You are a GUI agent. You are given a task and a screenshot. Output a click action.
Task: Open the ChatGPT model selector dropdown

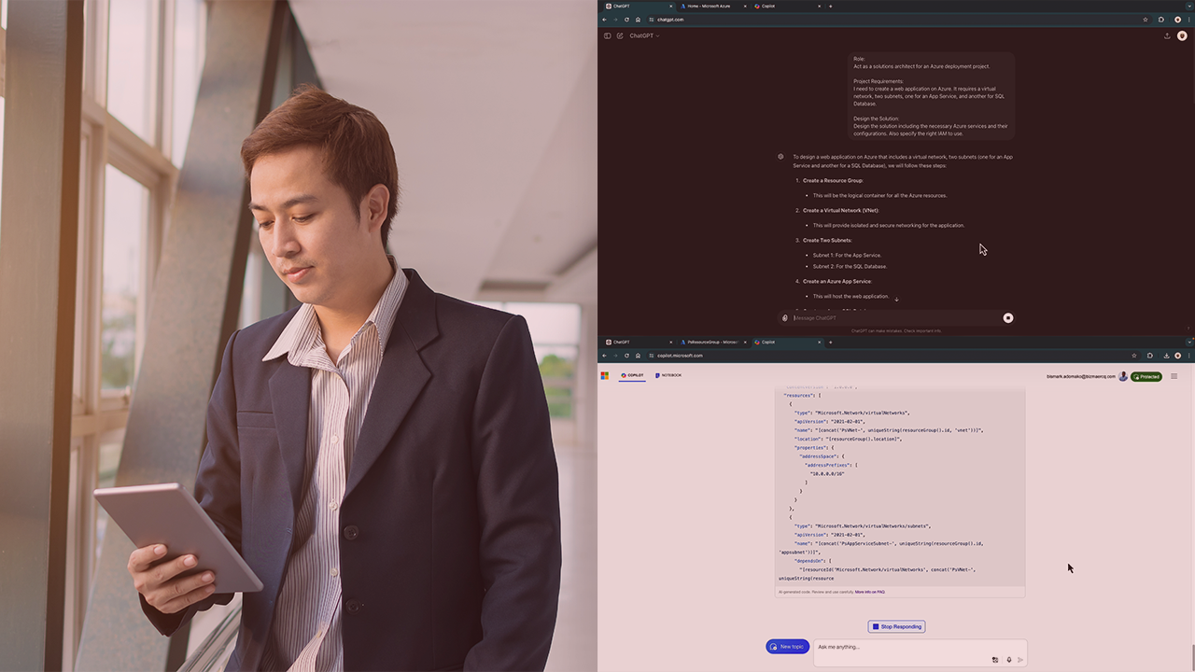(x=644, y=35)
